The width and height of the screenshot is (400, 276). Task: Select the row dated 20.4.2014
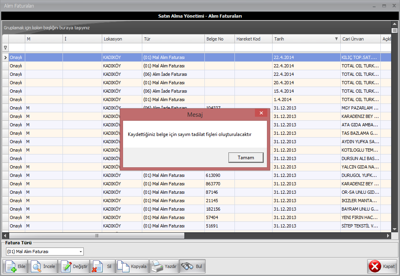tap(197, 83)
